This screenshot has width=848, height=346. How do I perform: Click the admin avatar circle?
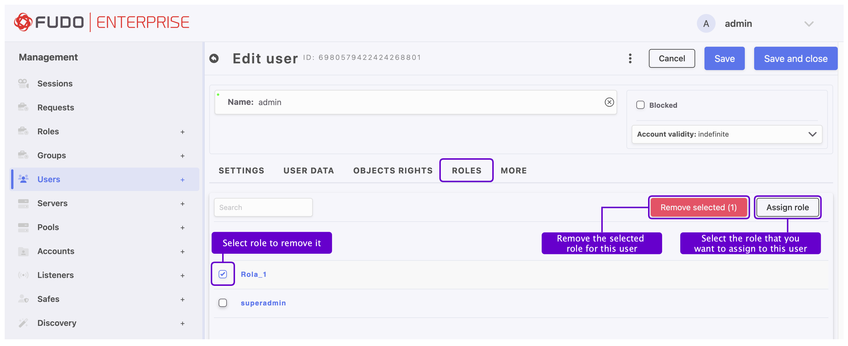[x=706, y=24]
